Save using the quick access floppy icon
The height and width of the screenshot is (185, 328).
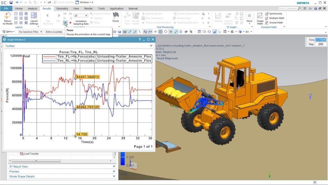(x=11, y=3)
